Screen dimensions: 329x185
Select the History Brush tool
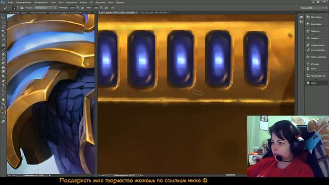(x=3, y=58)
